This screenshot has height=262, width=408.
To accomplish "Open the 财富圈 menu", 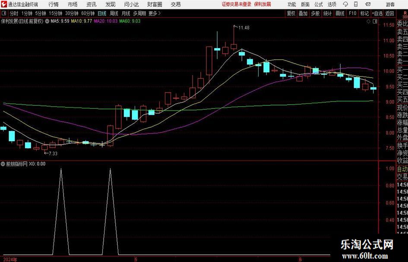I will coord(155,4).
